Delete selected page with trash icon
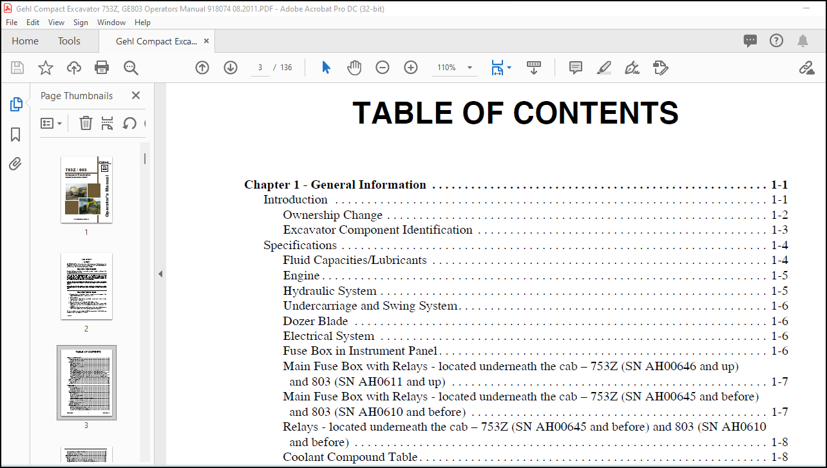 click(x=86, y=123)
